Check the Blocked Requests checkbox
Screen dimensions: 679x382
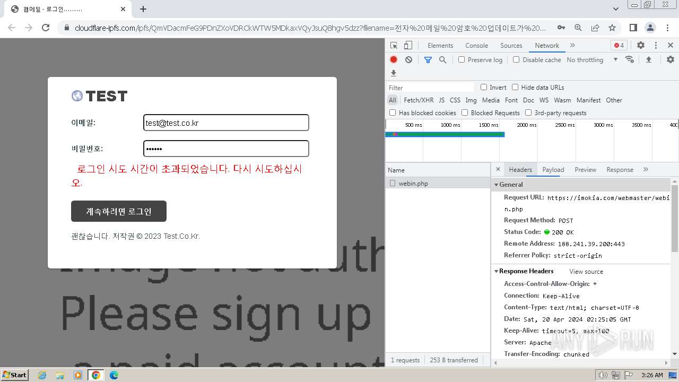[x=465, y=112]
